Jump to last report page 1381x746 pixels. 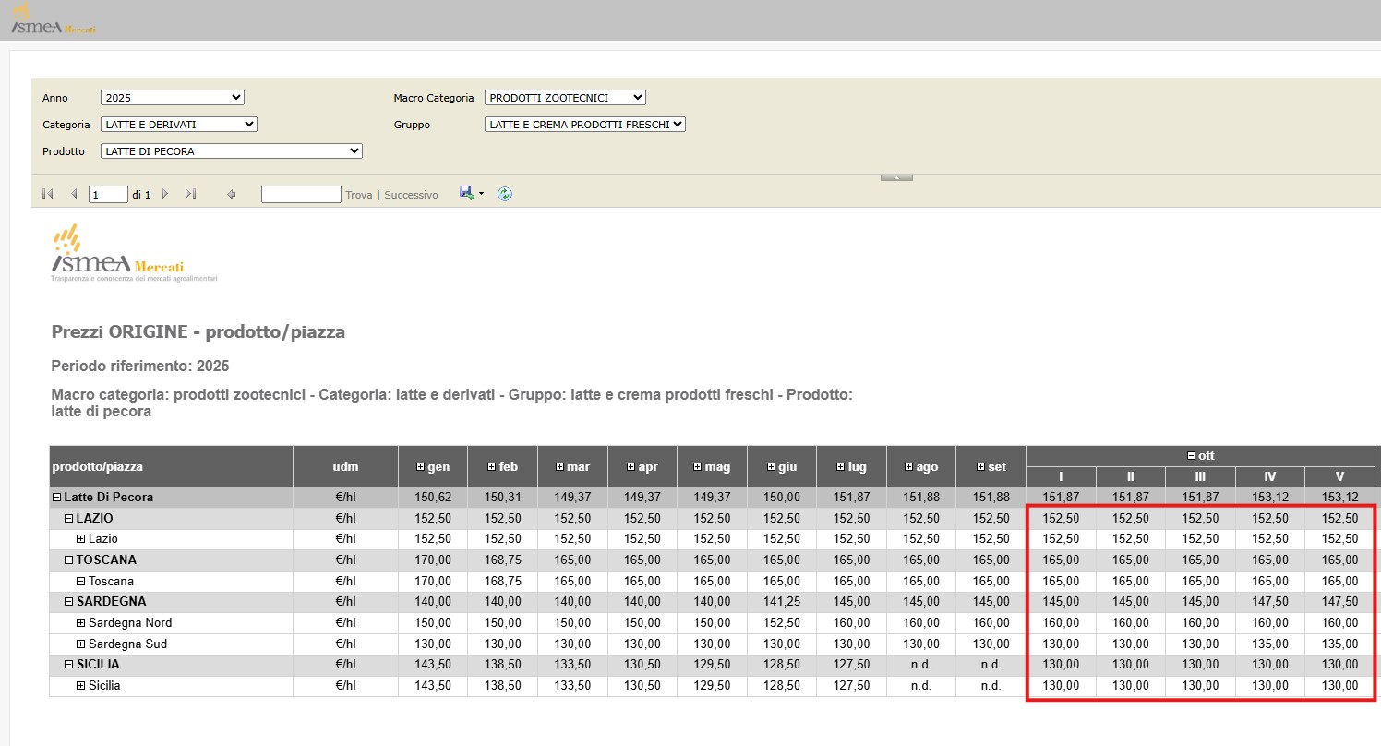191,195
